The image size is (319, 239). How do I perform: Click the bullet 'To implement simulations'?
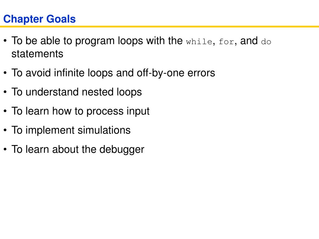pyautogui.click(x=71, y=130)
